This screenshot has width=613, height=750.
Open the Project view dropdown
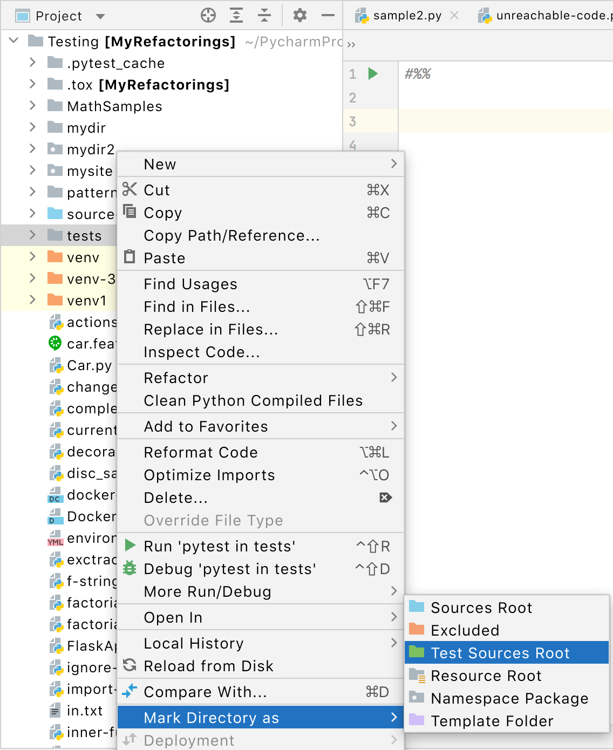[100, 16]
